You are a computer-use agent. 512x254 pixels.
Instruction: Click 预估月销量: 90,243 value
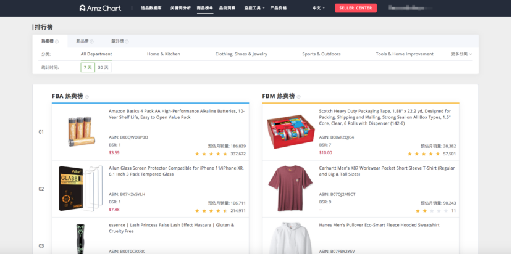439,203
